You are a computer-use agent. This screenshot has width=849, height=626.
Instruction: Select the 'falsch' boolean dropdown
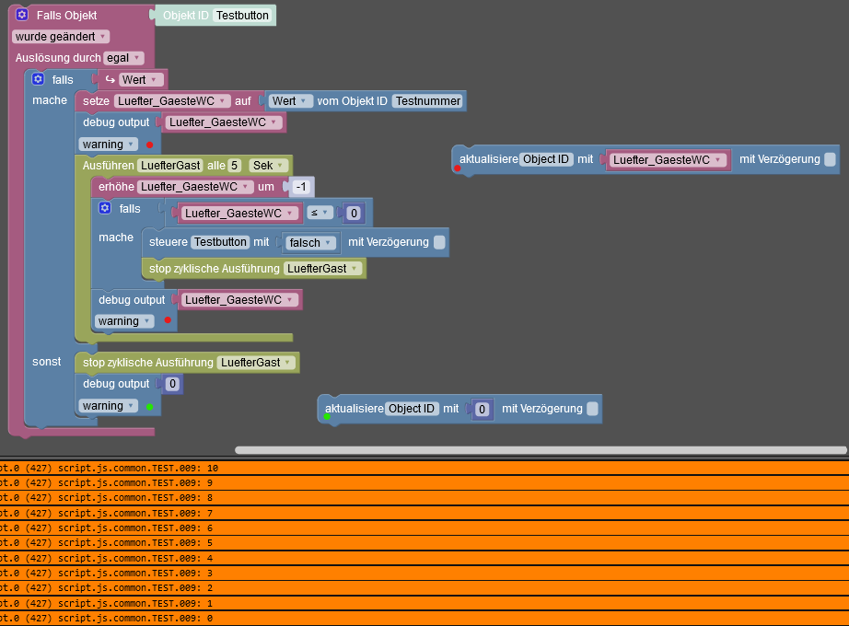[310, 243]
